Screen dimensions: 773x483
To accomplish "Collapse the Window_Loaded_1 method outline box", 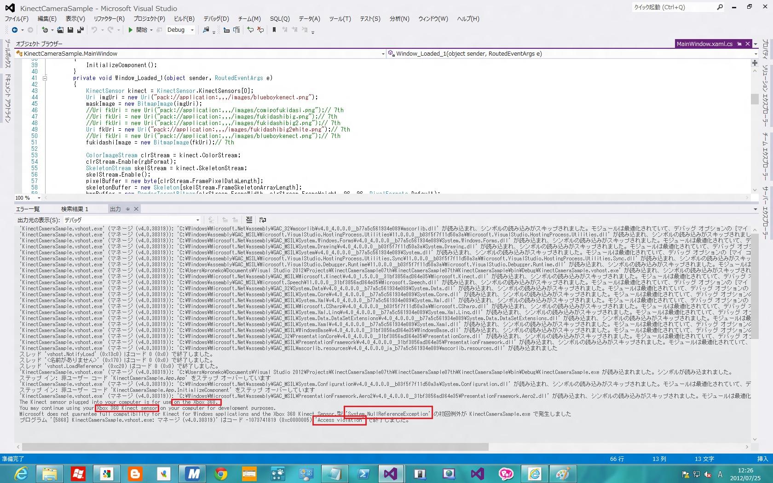I will coord(45,78).
